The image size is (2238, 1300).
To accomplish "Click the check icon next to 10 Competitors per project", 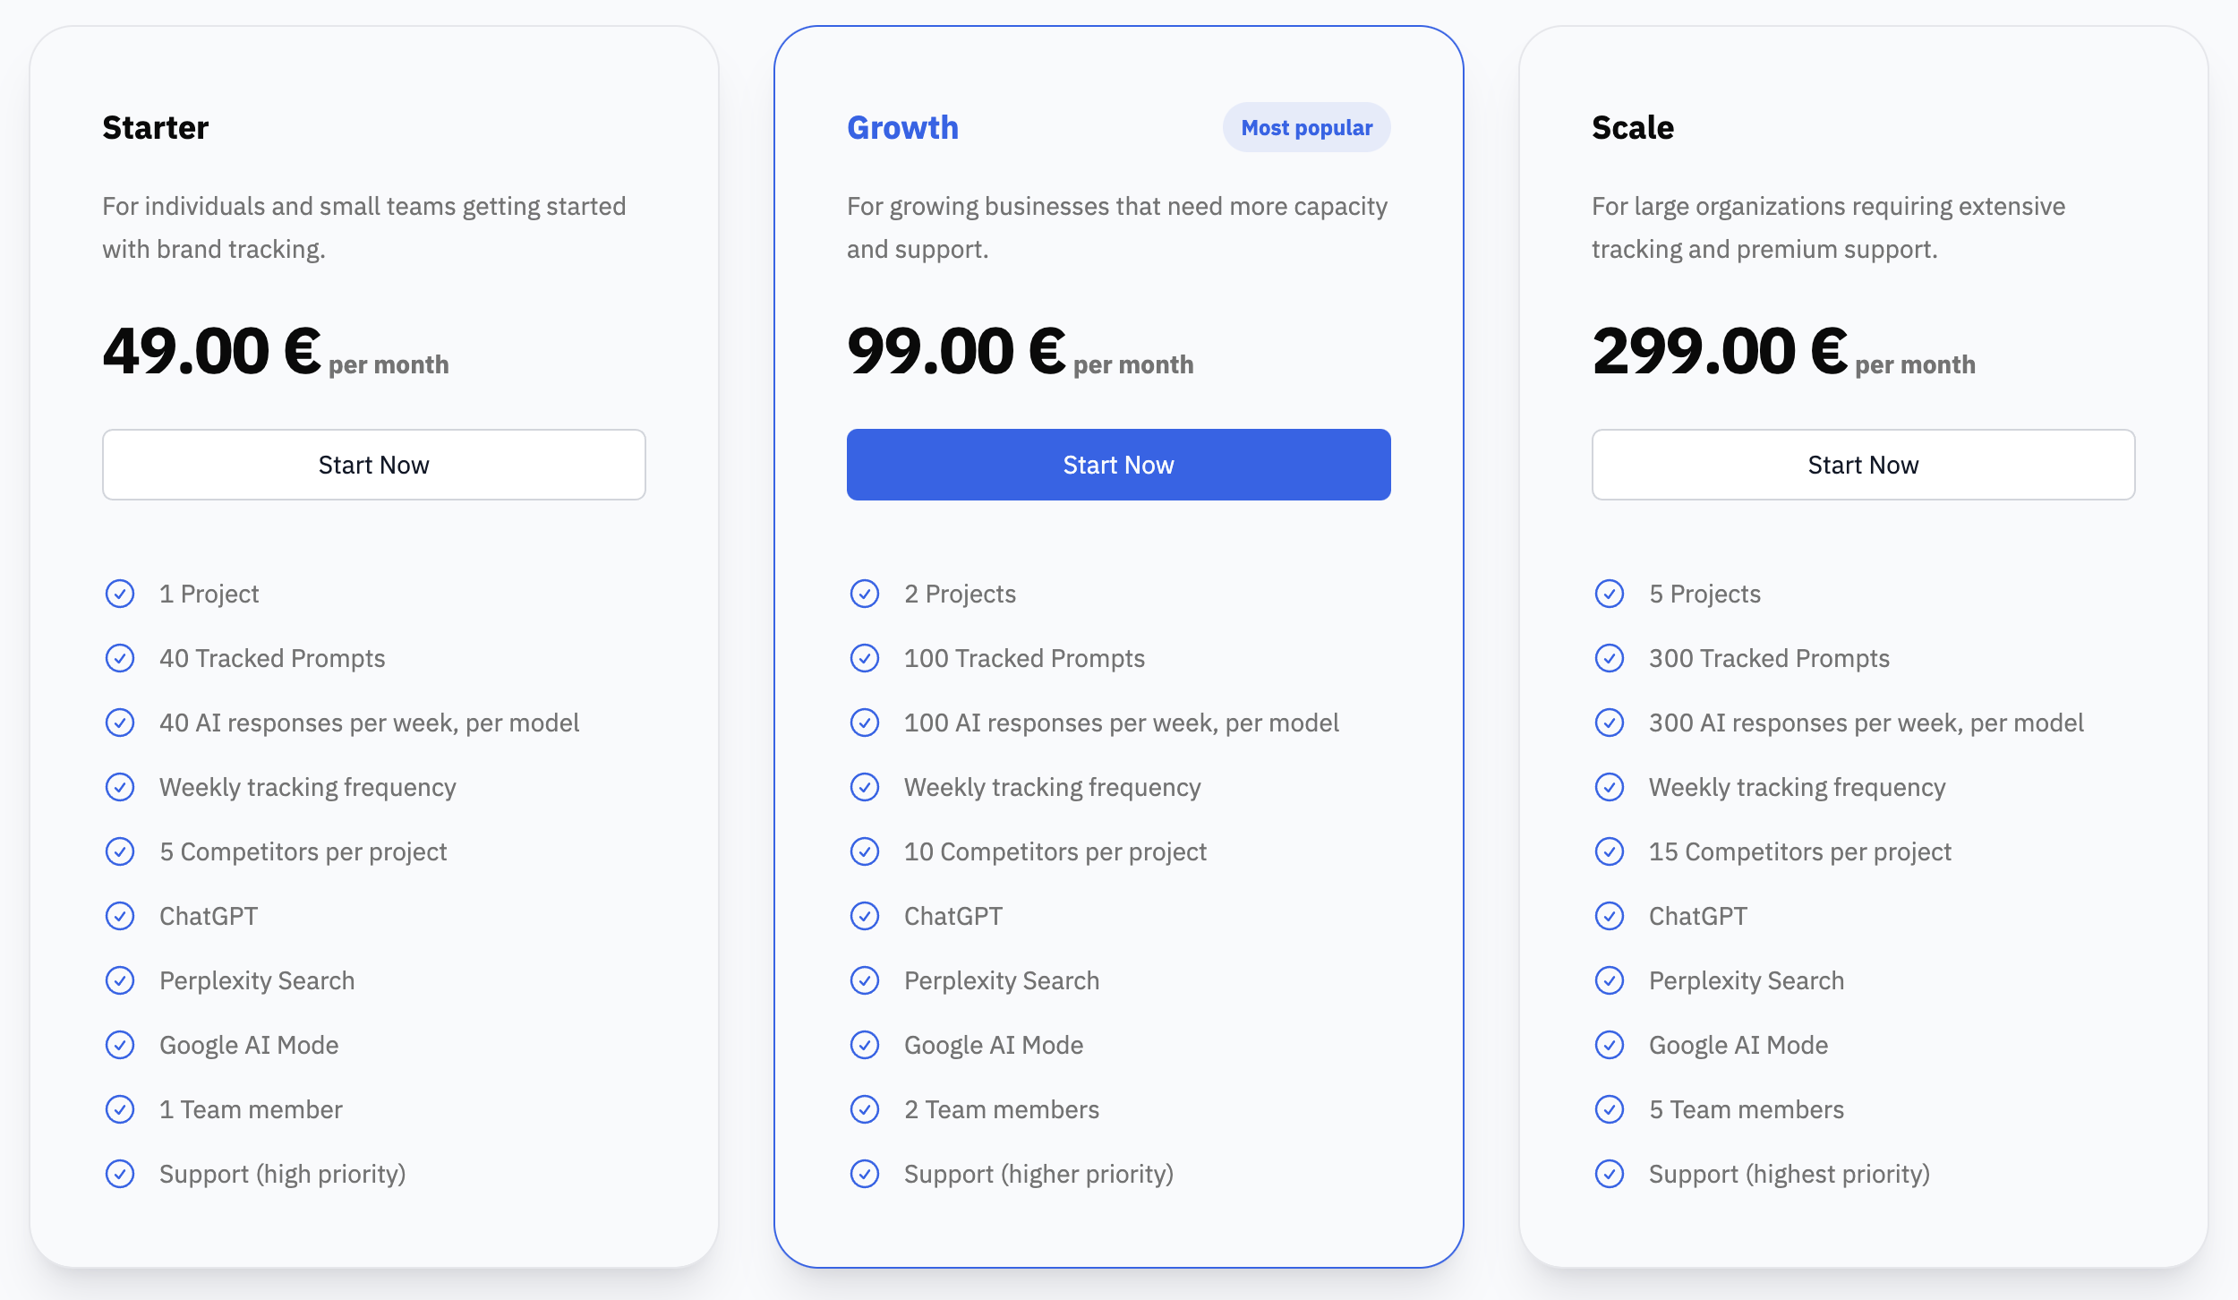I will pyautogui.click(x=865, y=851).
